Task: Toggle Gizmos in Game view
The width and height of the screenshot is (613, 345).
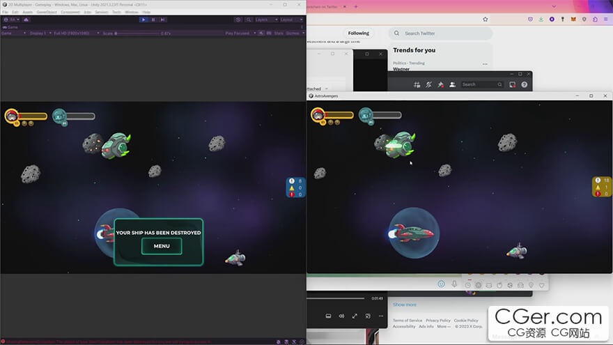Action: tap(292, 33)
